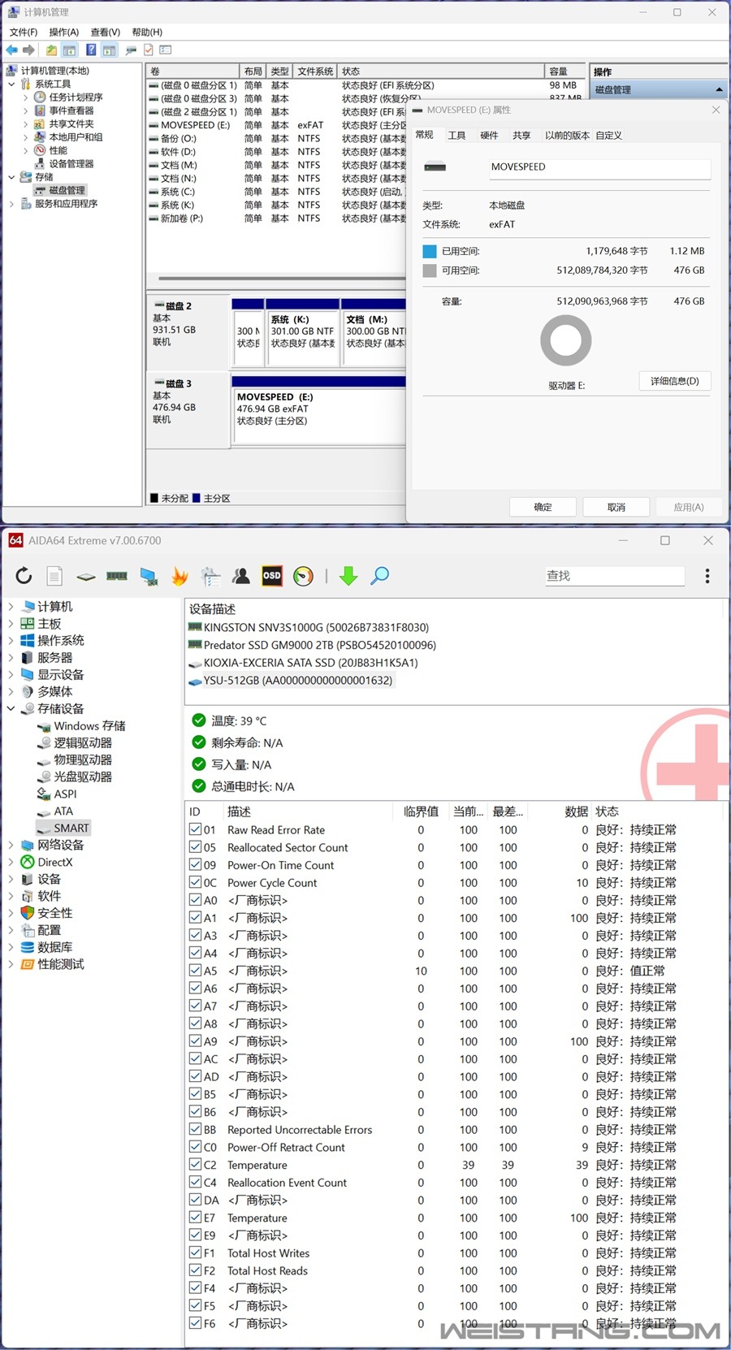
Task: Click the AIDA64 memory module toolbar icon
Action: [x=117, y=576]
